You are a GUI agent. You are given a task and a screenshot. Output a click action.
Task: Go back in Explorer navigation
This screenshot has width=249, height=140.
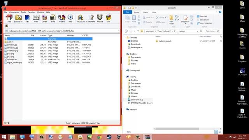coord(126,31)
